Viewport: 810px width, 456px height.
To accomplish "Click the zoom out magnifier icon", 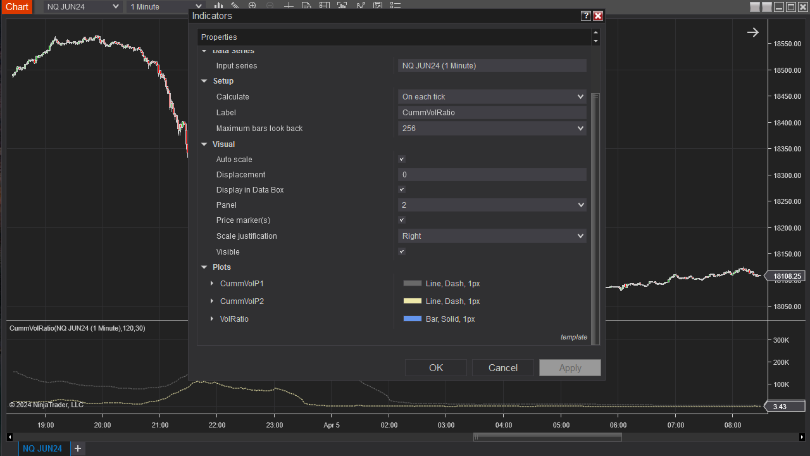I will tap(270, 6).
